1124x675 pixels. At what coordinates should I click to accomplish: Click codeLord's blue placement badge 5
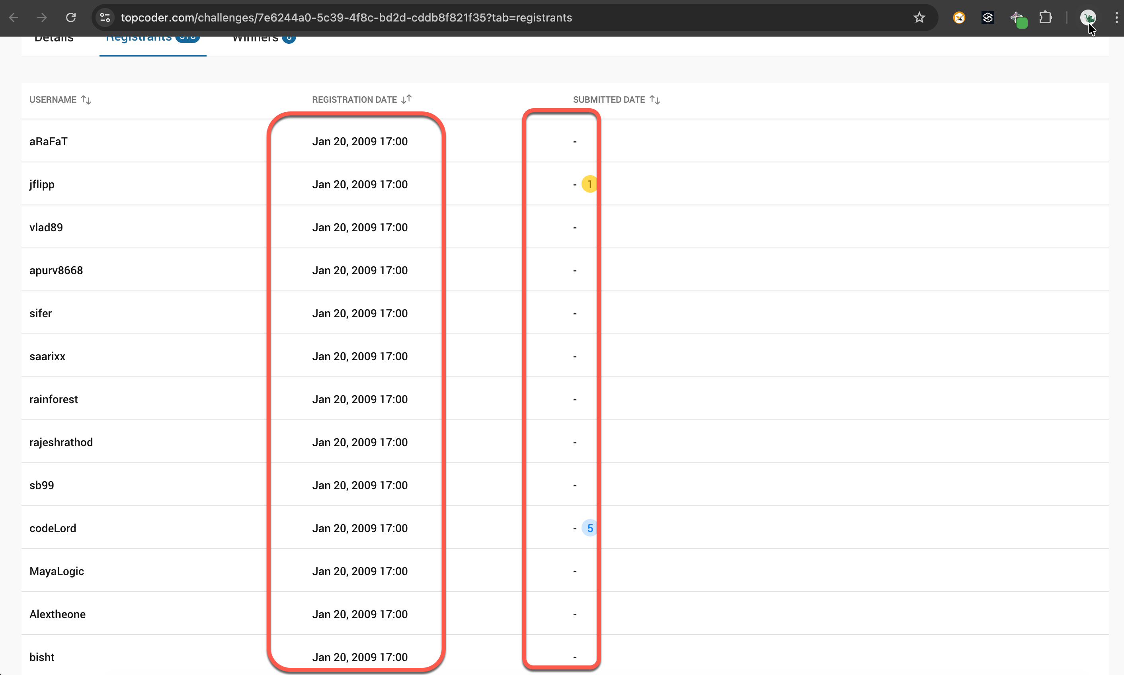coord(589,528)
